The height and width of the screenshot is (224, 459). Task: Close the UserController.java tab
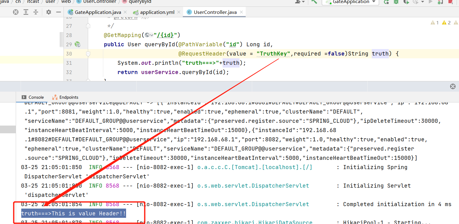click(x=241, y=12)
